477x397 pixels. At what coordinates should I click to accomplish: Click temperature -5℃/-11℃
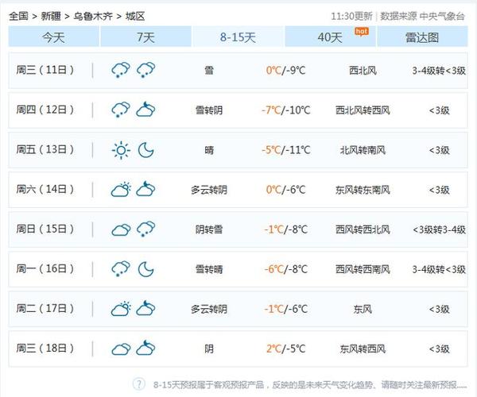[x=285, y=150]
